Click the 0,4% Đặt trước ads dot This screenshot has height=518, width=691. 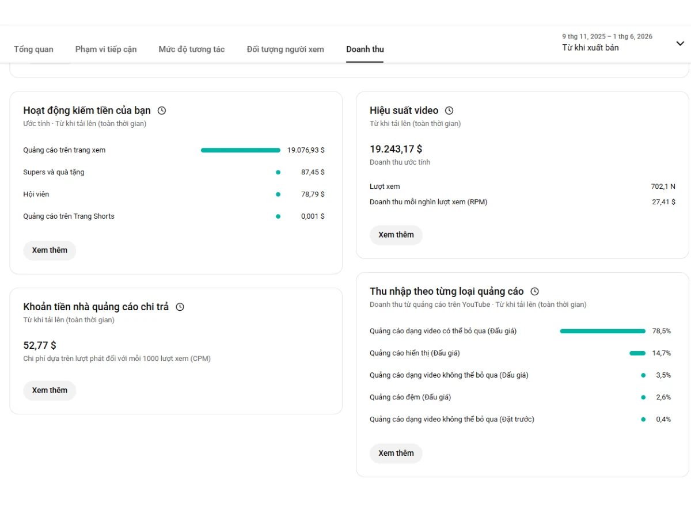(x=643, y=419)
